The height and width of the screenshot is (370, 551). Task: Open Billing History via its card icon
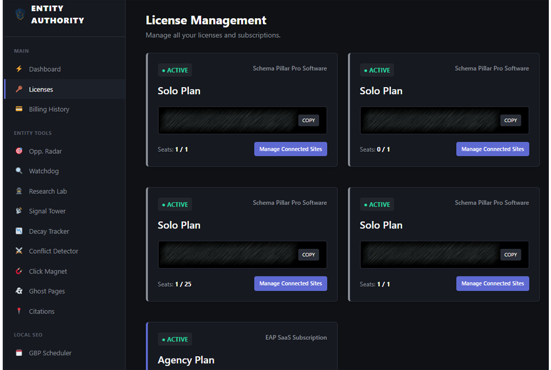pyautogui.click(x=20, y=109)
